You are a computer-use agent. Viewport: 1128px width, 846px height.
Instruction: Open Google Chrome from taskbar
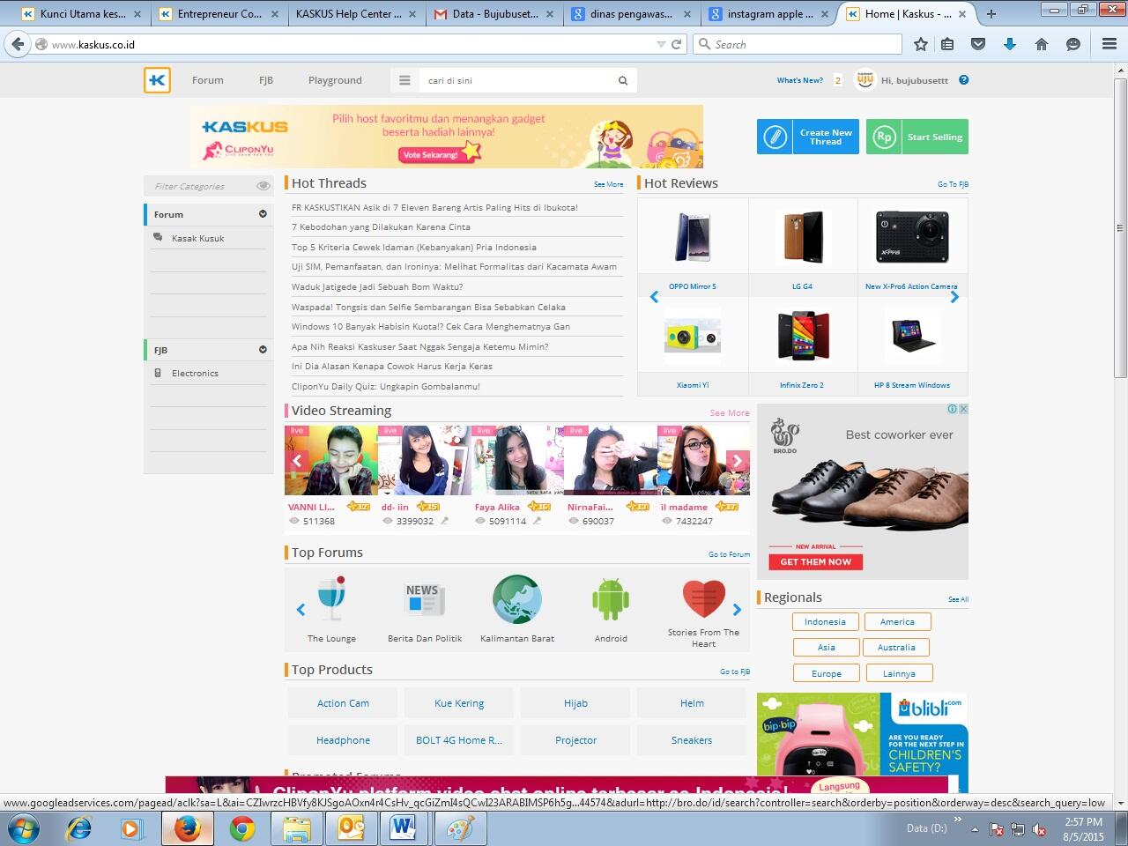pos(242,828)
